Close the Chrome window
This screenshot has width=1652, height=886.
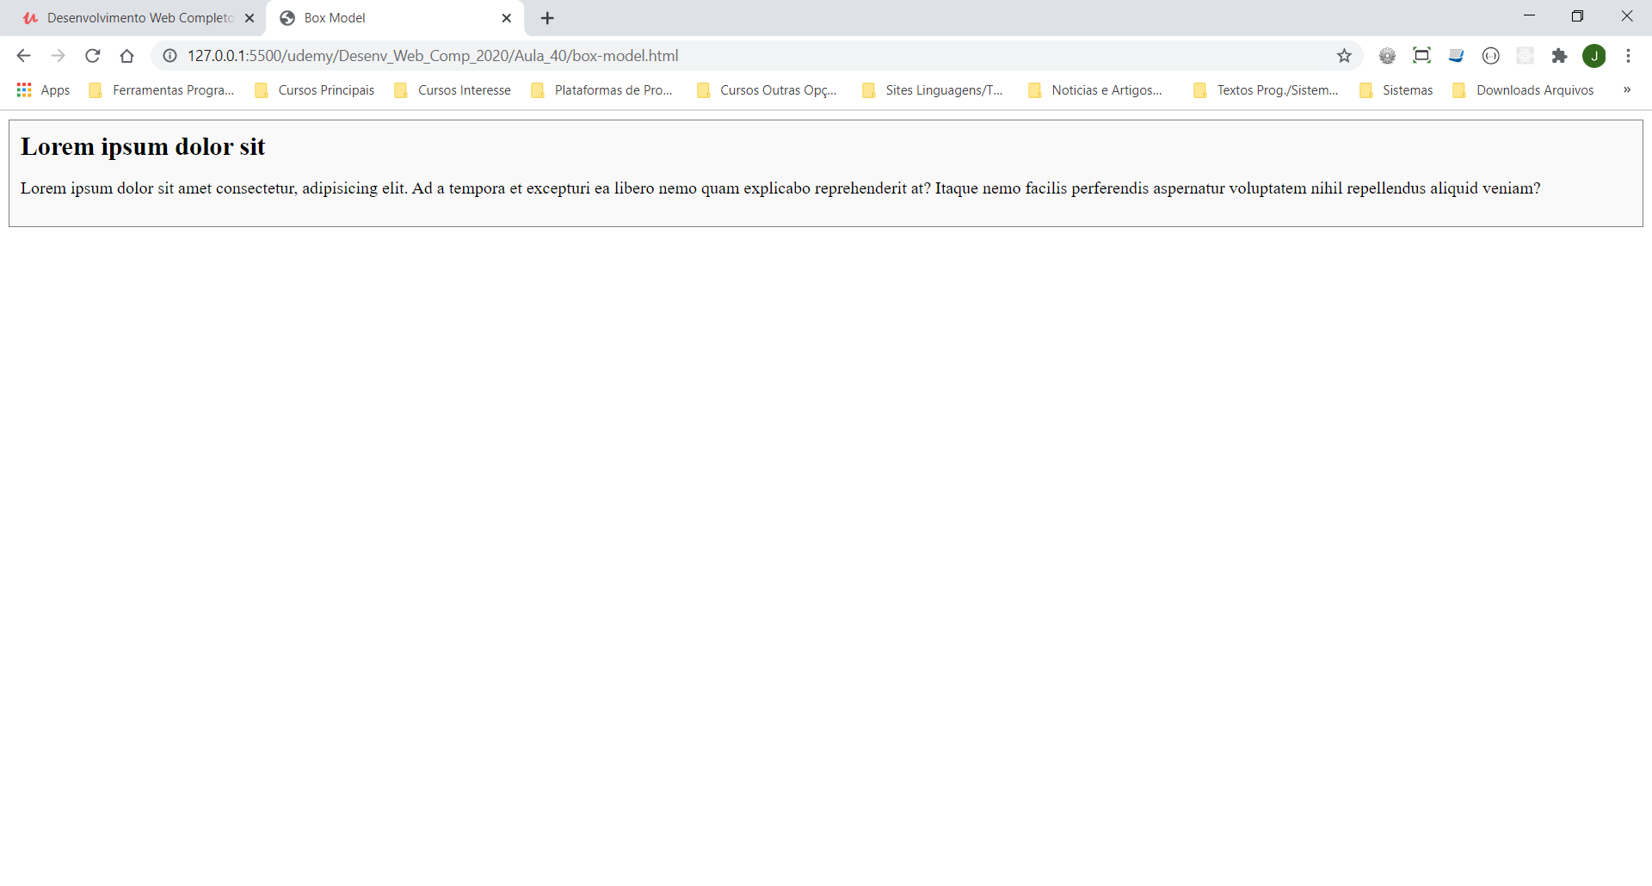coord(1626,16)
